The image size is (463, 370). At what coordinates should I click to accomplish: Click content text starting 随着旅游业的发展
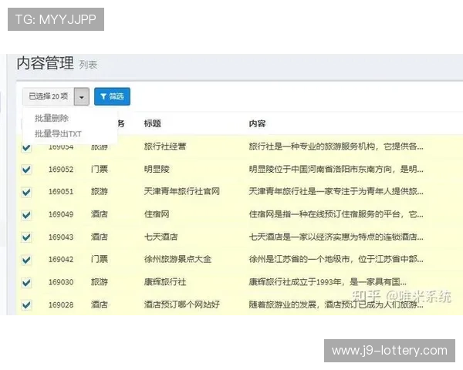pyautogui.click(x=336, y=304)
